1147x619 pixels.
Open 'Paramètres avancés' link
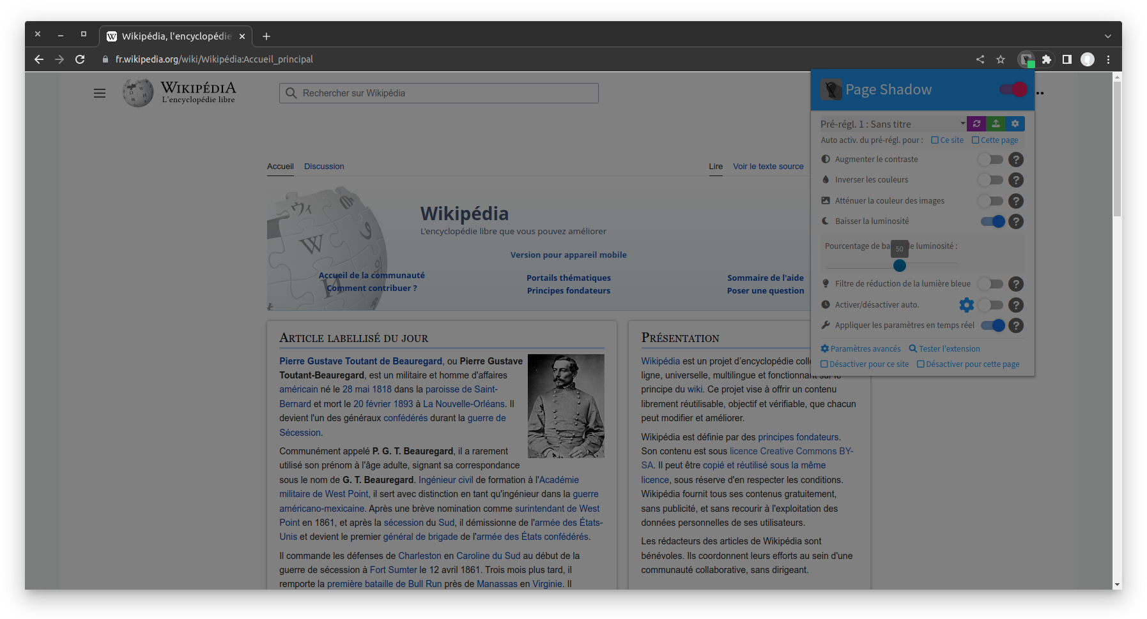point(861,348)
